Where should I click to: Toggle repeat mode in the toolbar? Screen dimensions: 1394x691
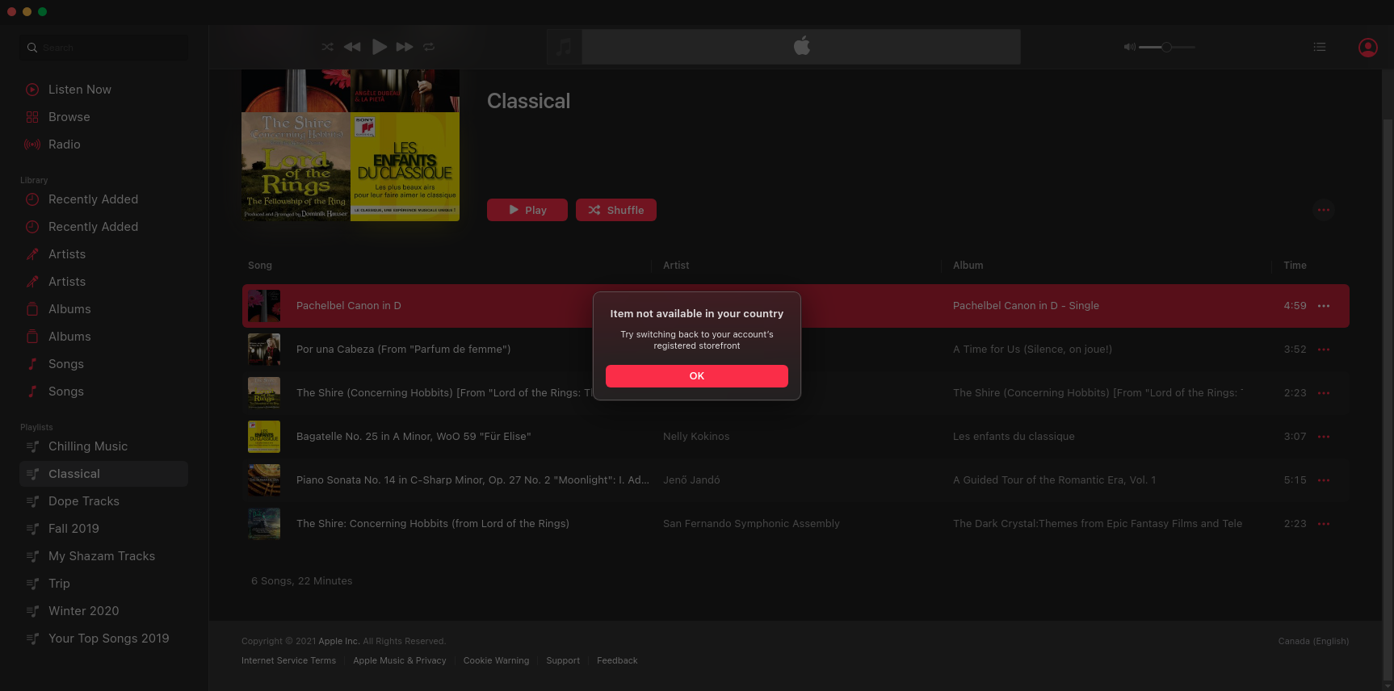[x=429, y=47]
